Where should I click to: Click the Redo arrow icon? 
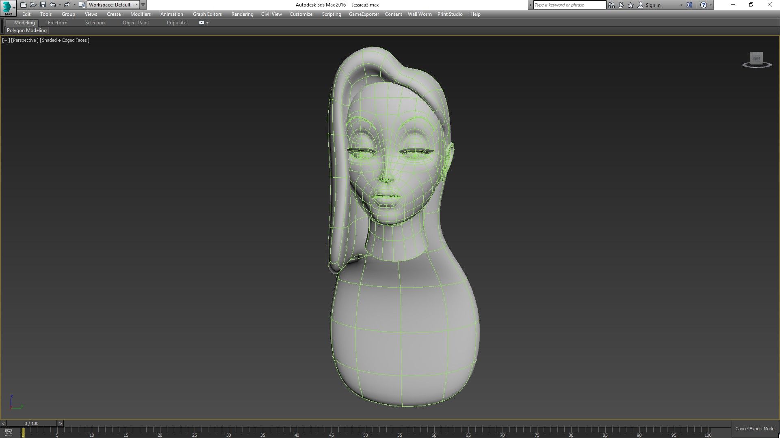67,5
